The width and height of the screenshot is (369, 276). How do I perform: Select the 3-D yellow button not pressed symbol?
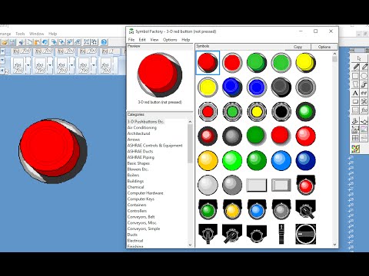[x=306, y=63]
